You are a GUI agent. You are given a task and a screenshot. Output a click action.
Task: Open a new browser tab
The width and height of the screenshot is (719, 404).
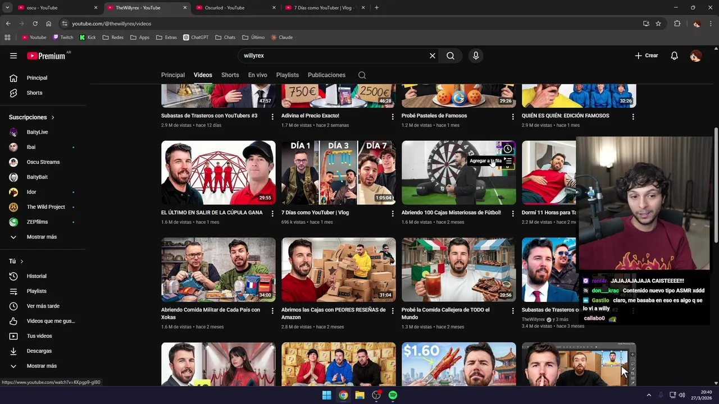click(376, 8)
